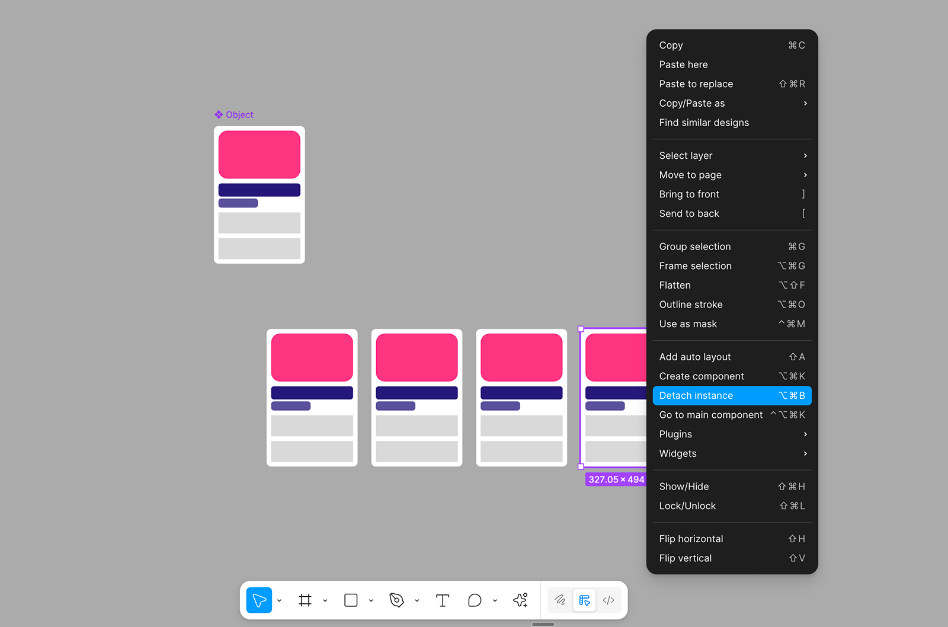Screen dimensions: 948x627
Task: Select the Comment tool
Action: coord(475,600)
